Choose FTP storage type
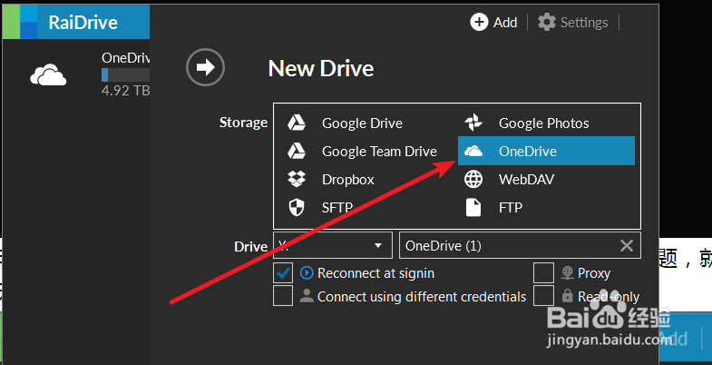712x365 pixels. [546, 208]
